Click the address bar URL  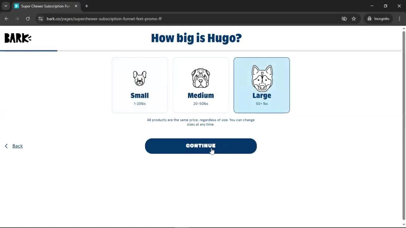click(104, 19)
